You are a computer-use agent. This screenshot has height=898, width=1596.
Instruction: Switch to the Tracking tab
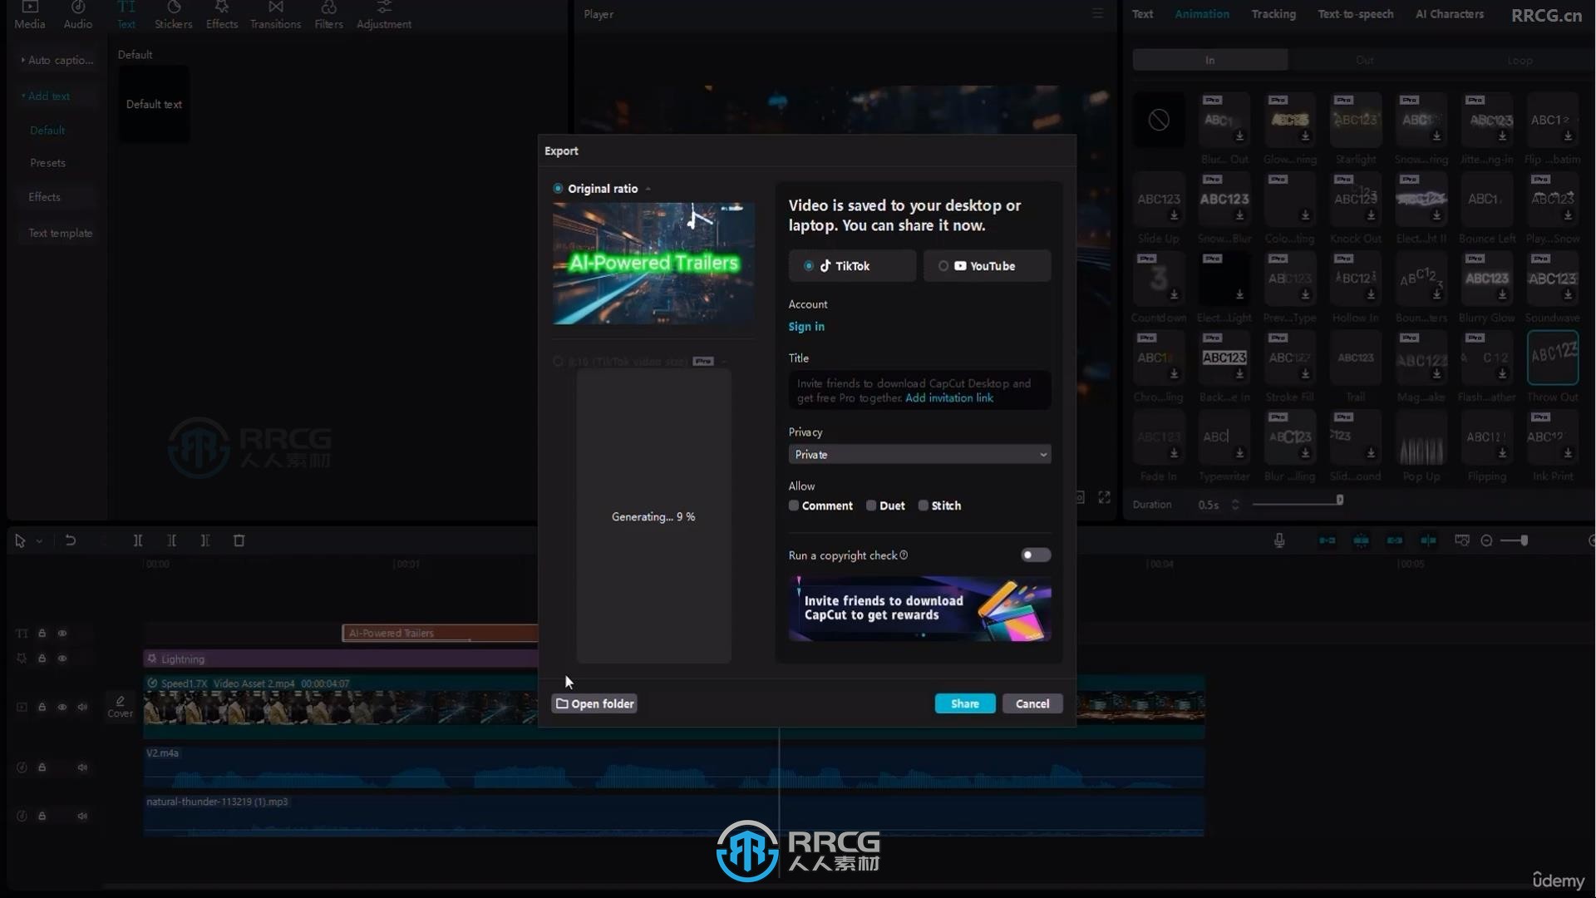click(1273, 14)
